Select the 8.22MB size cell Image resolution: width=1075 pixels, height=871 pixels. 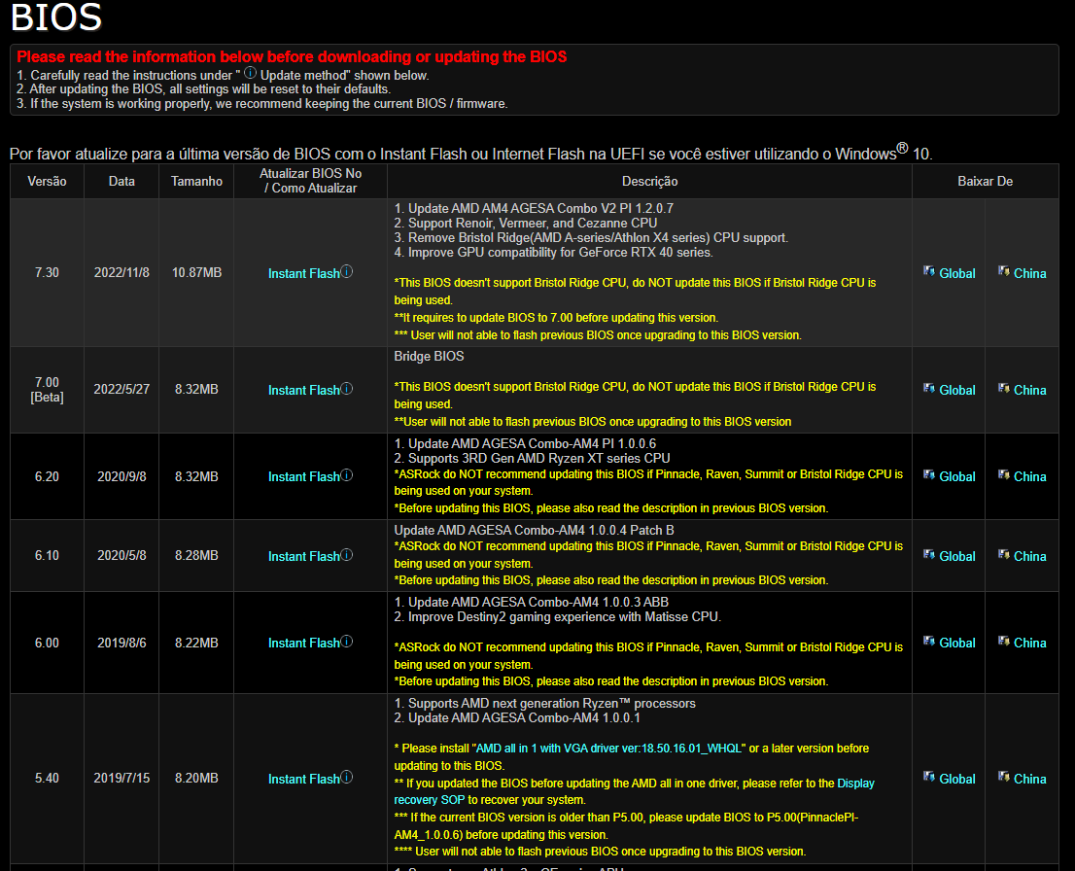(196, 643)
